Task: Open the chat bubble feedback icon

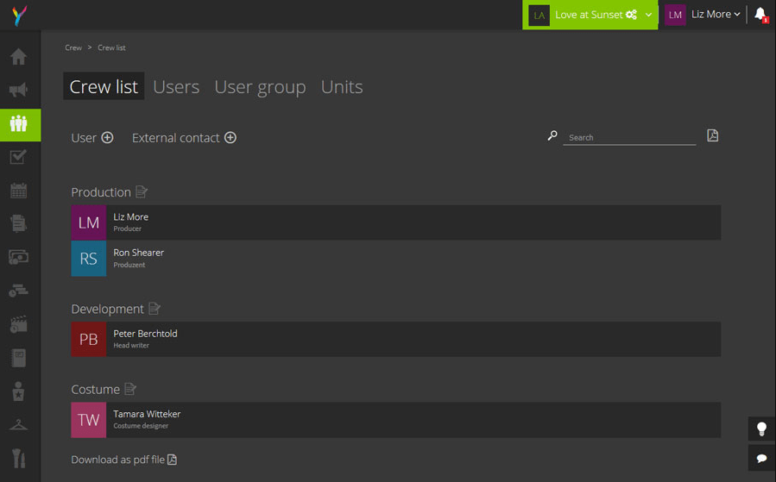Action: [x=761, y=458]
